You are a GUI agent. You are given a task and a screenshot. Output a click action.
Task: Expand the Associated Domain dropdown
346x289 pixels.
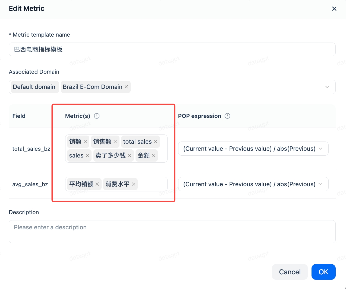click(327, 87)
